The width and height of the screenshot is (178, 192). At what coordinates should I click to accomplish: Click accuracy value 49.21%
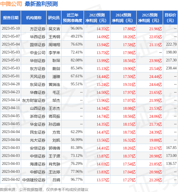pos(77,36)
